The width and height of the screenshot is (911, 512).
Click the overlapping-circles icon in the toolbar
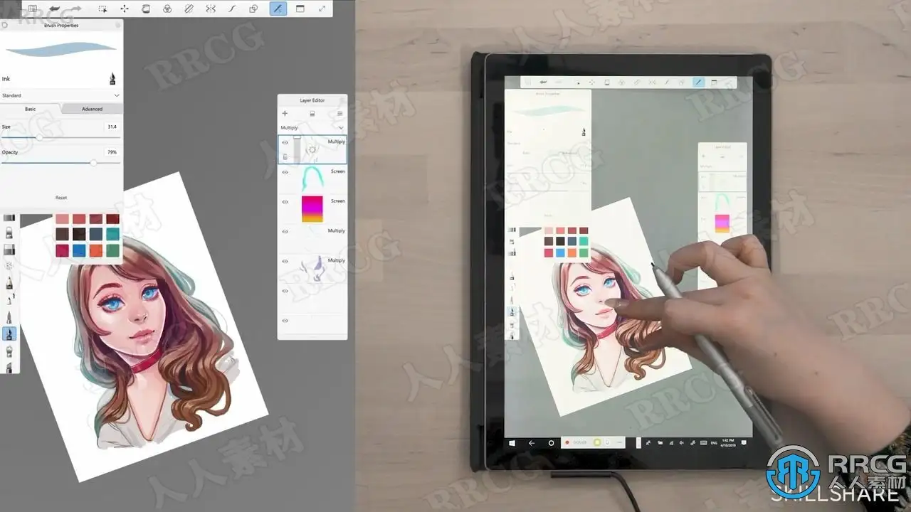point(167,9)
